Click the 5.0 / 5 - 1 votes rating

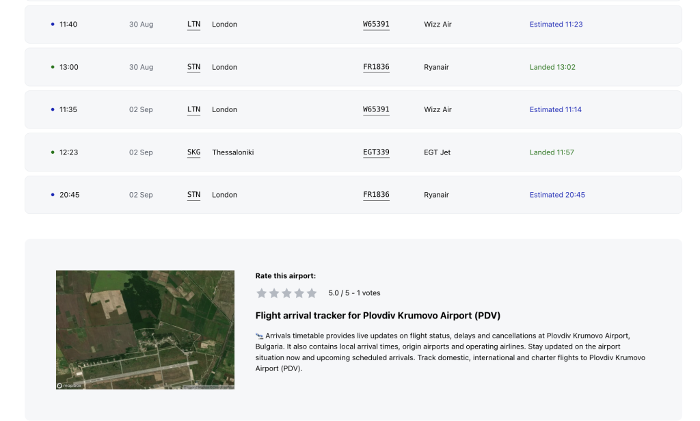[355, 293]
